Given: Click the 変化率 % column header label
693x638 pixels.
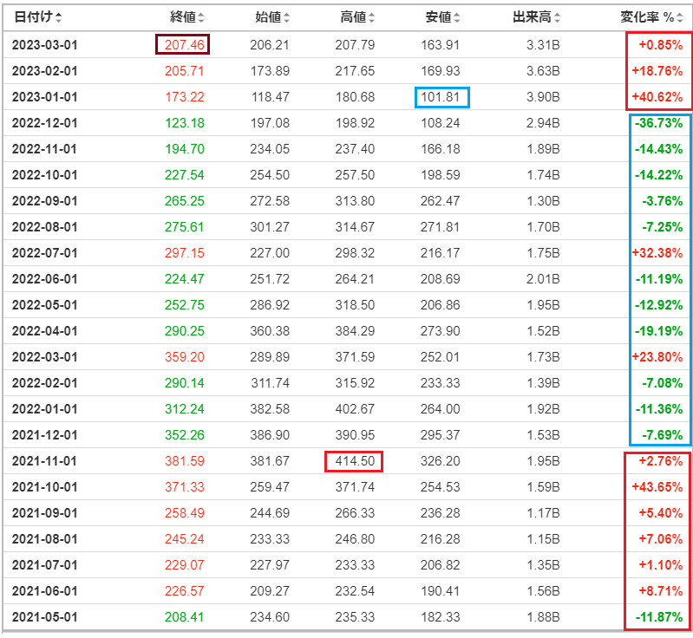Looking at the screenshot, I should pos(647,17).
